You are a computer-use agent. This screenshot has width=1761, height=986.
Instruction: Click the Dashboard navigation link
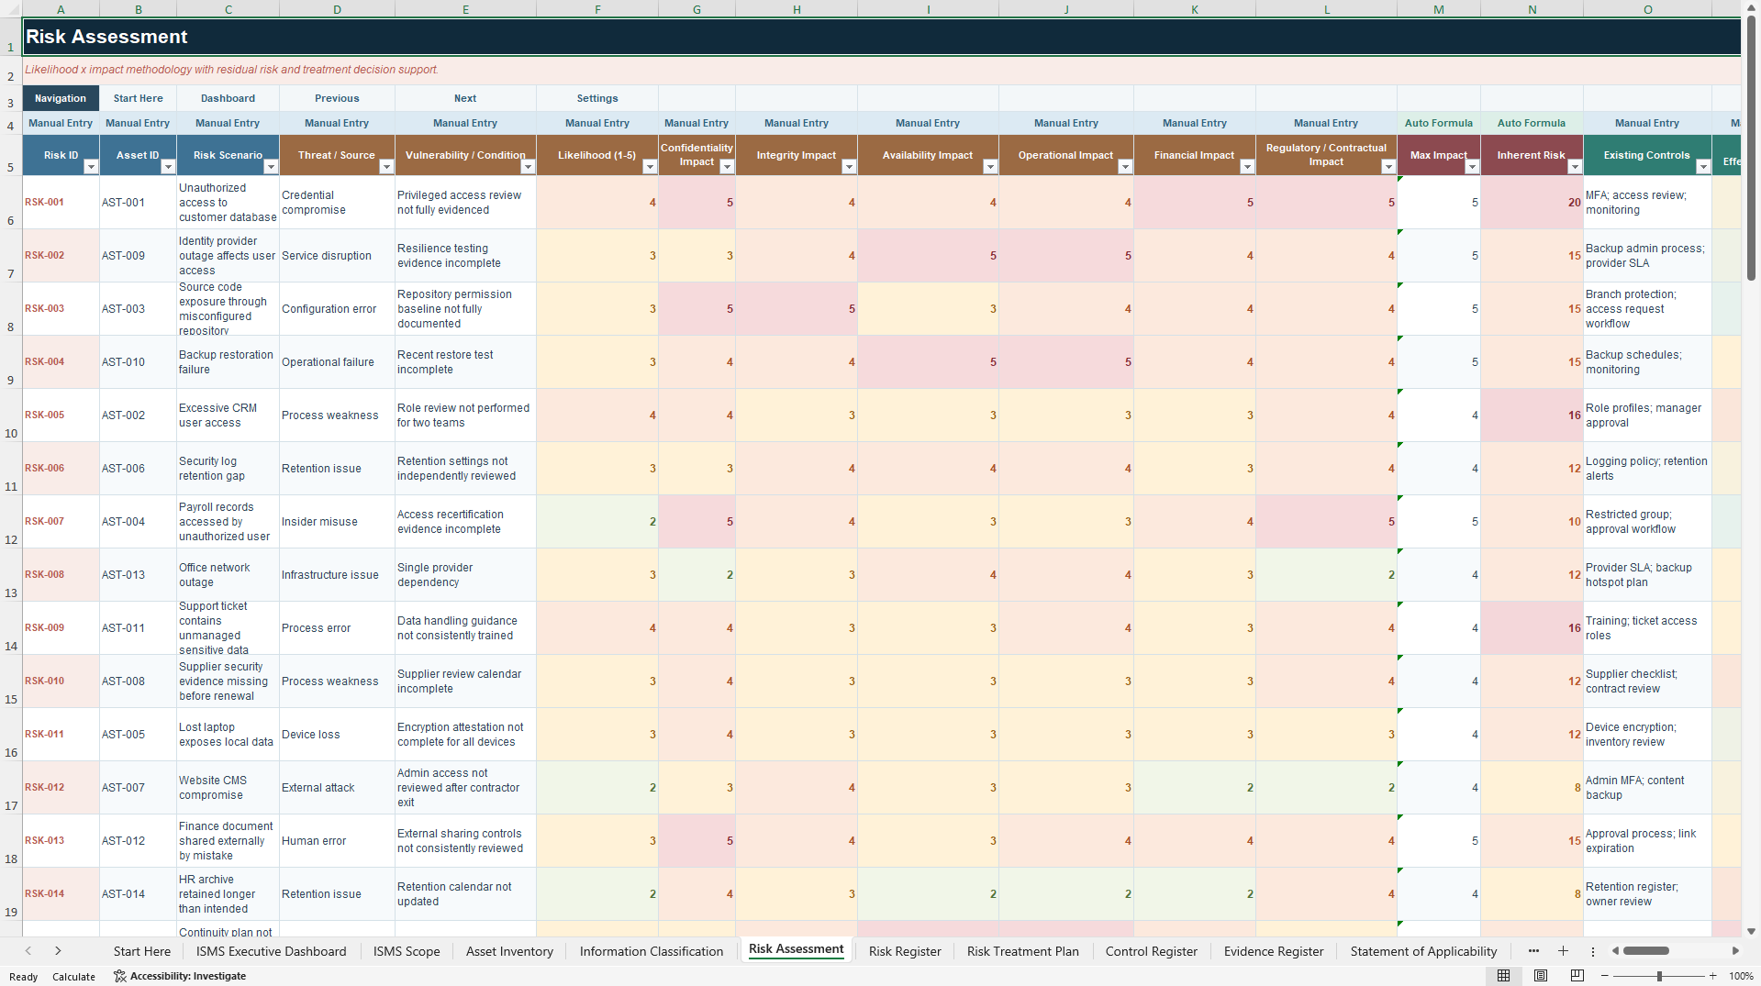pyautogui.click(x=228, y=98)
